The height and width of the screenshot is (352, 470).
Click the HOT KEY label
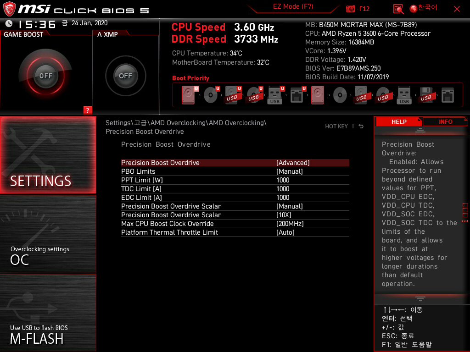tap(336, 126)
